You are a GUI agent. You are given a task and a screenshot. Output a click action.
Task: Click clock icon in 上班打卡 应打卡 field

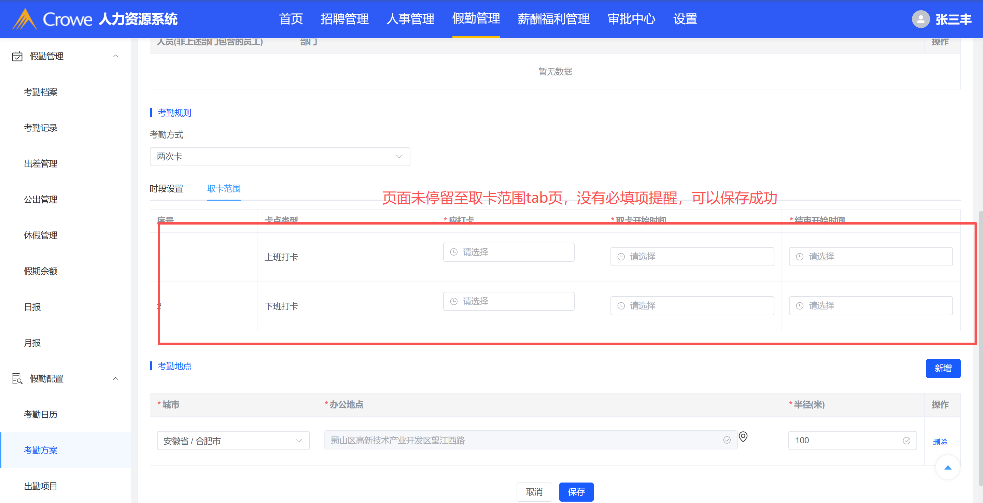[454, 252]
